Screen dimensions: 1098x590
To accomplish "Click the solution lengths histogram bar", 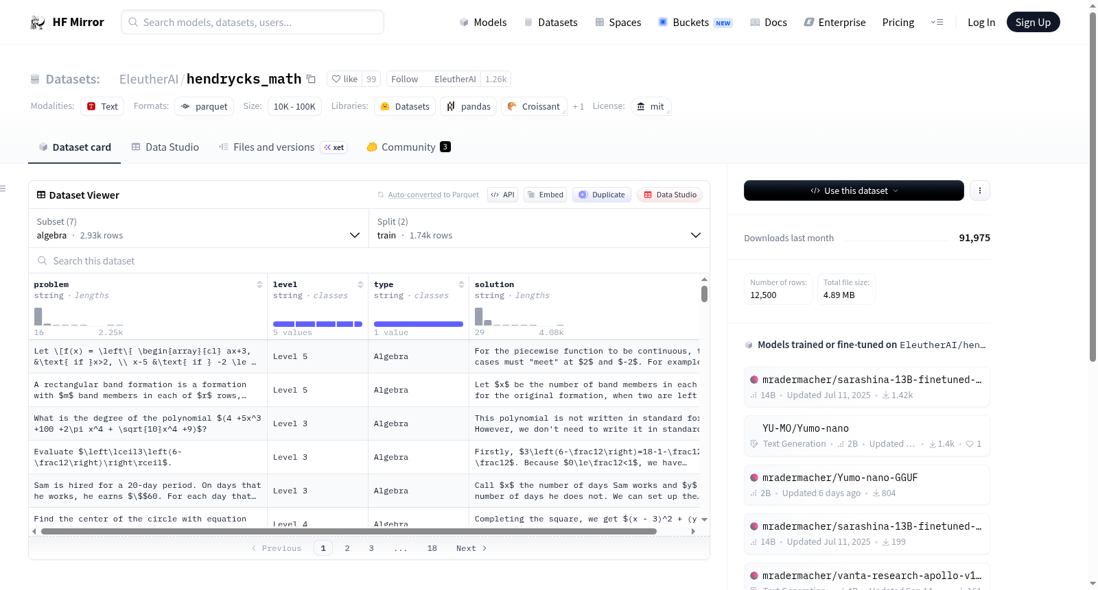I will coord(479,317).
